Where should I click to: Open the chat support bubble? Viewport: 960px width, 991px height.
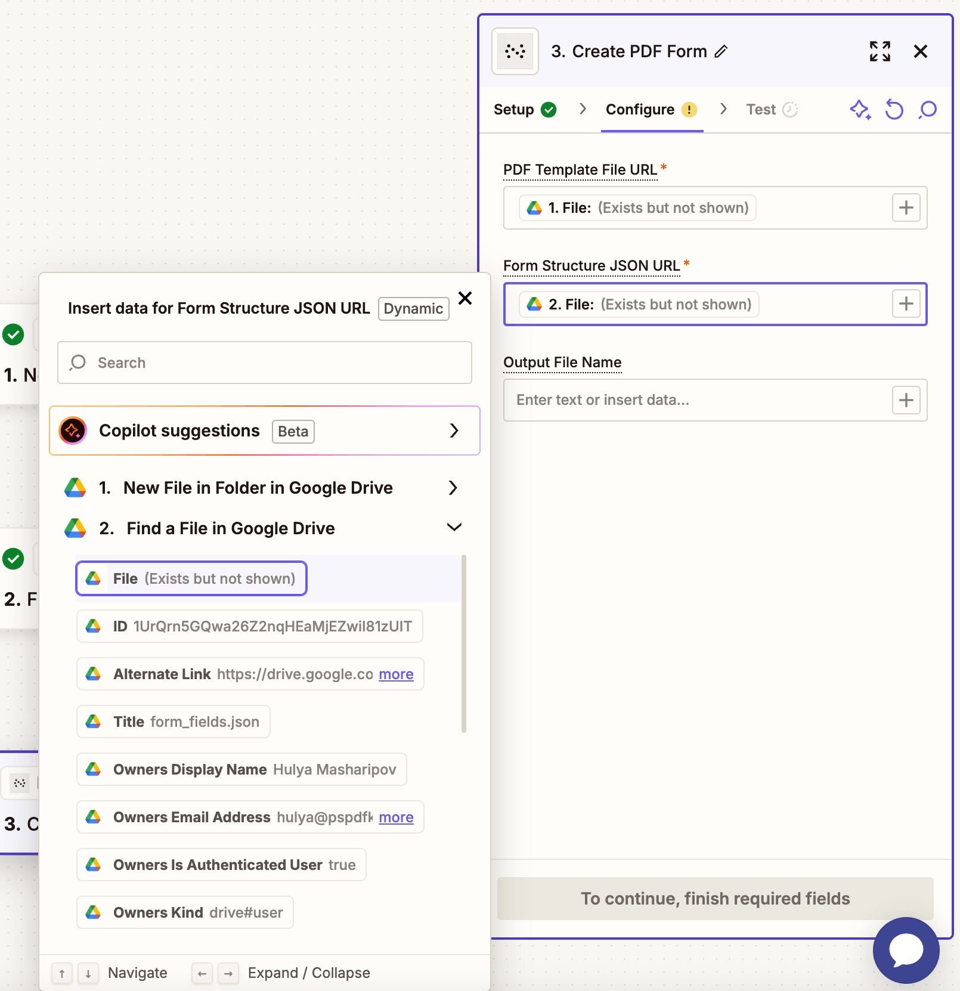click(905, 950)
